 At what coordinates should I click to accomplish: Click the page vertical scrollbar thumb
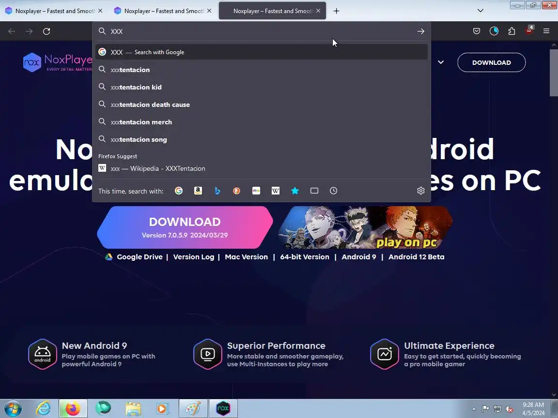pos(554,73)
